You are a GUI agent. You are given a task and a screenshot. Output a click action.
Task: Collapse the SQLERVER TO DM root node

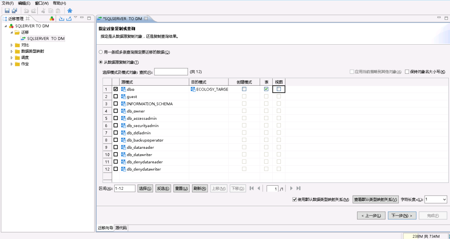pos(6,26)
